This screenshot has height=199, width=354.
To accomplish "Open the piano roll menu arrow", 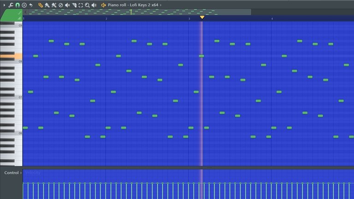I will [x=4, y=5].
